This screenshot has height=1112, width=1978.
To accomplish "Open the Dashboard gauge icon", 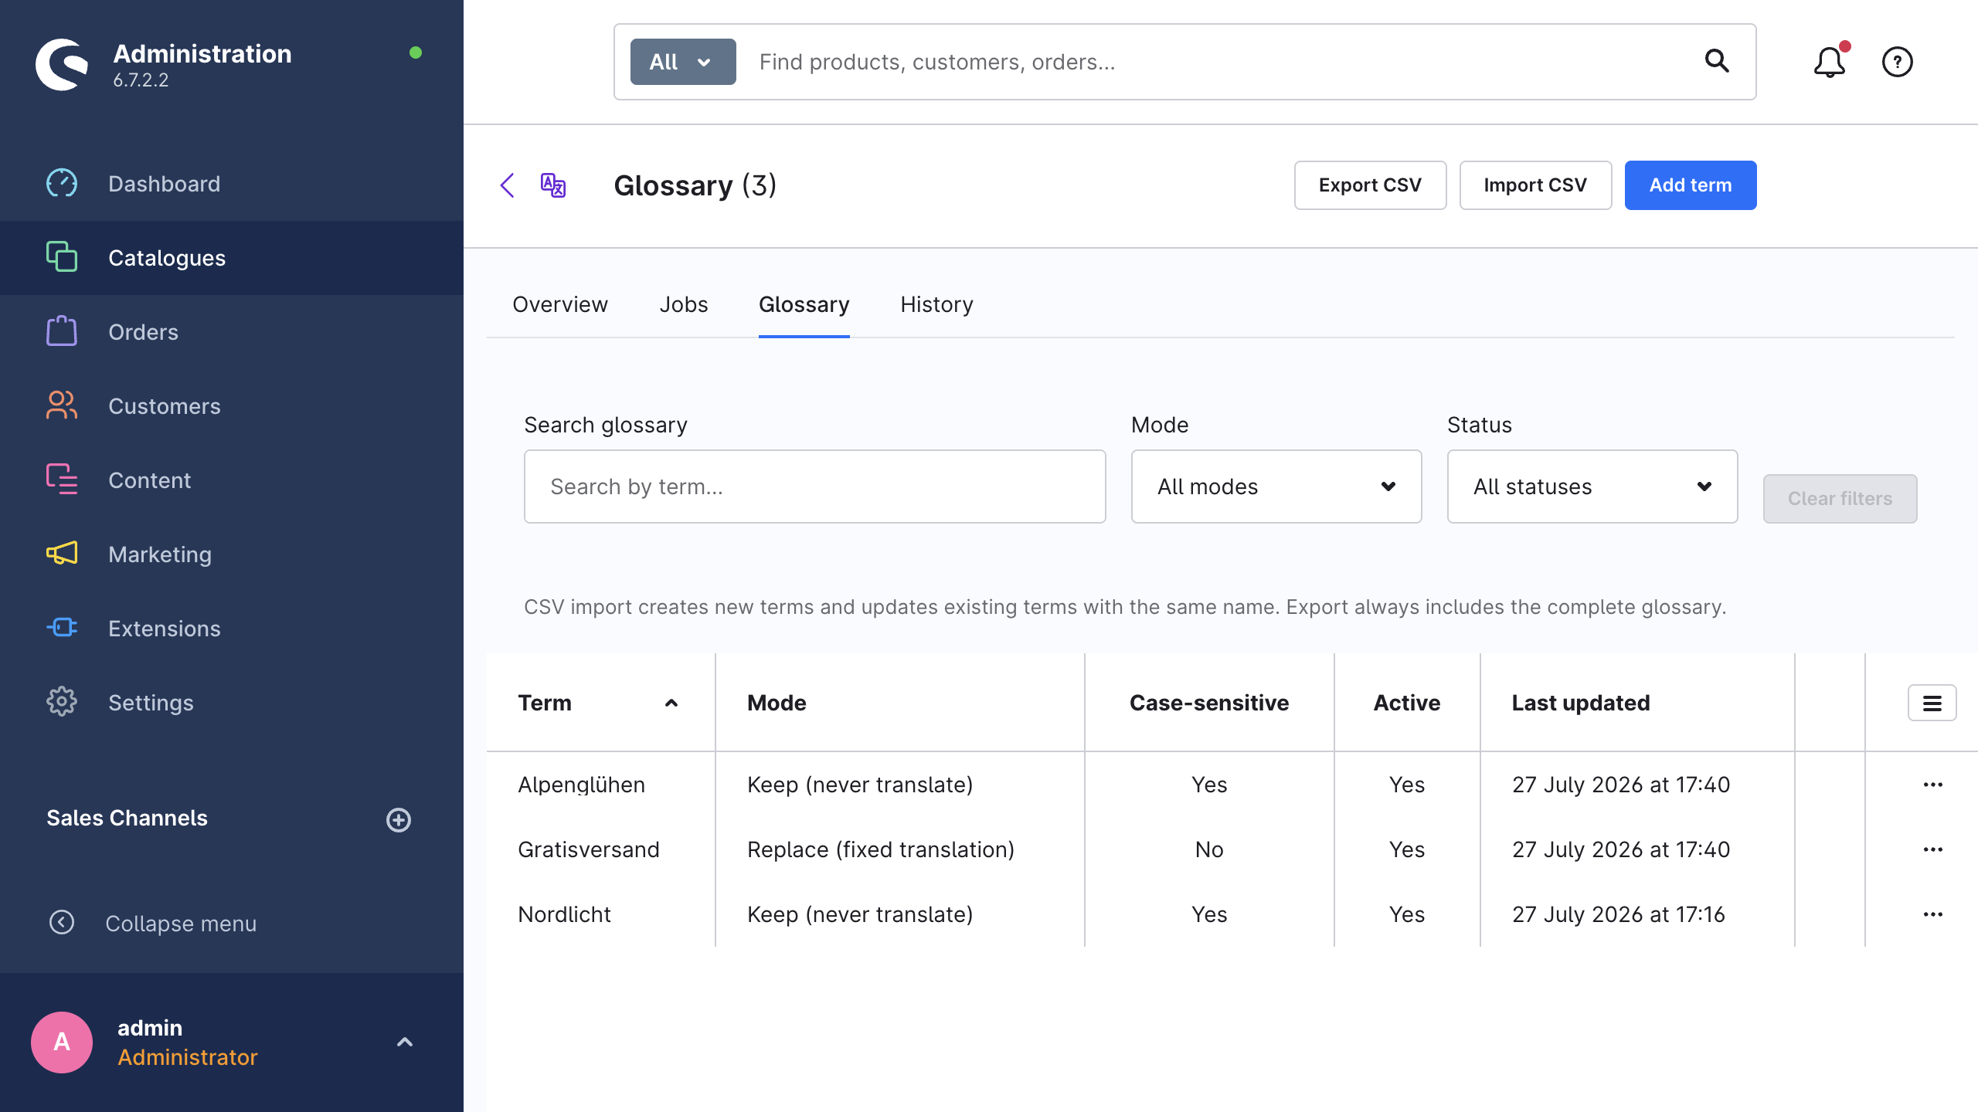I will (x=62, y=184).
